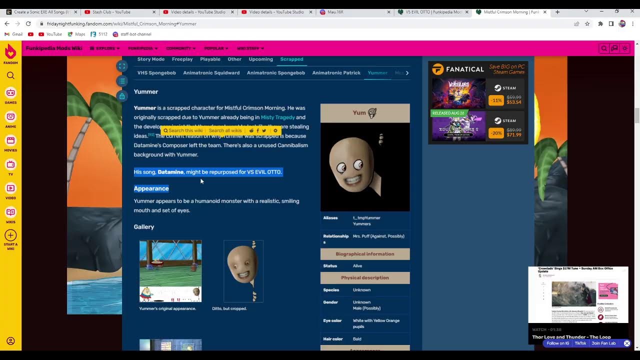
Task: Switch to Animatronic Squidward tab
Action: click(x=211, y=73)
